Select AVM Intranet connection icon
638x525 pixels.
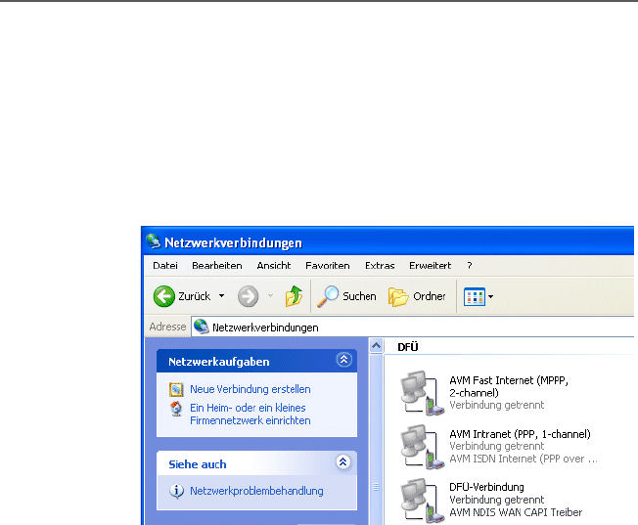click(x=422, y=447)
